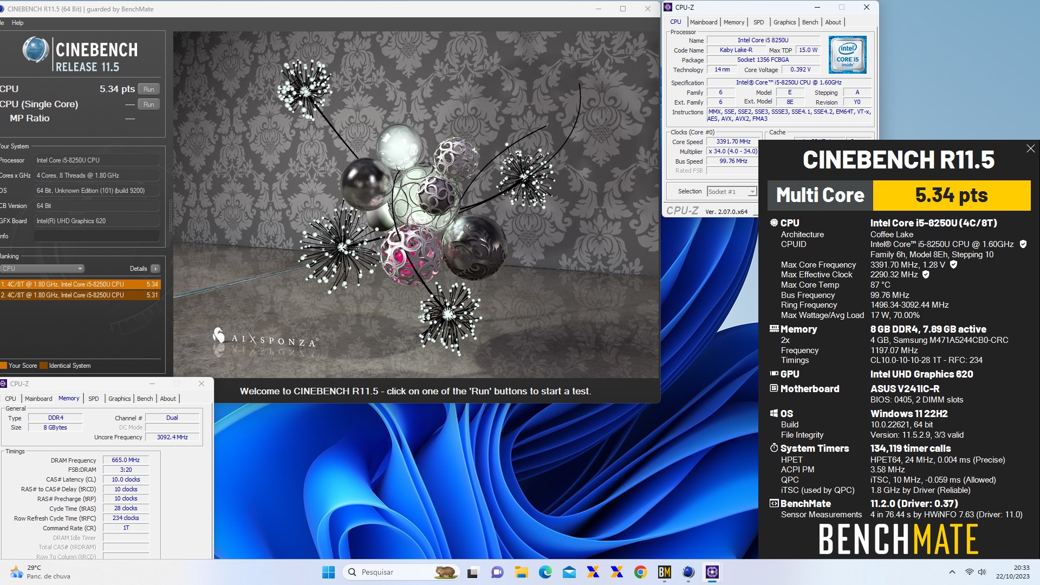Open the Help menu in Cinebench
This screenshot has width=1040, height=585.
[17, 23]
